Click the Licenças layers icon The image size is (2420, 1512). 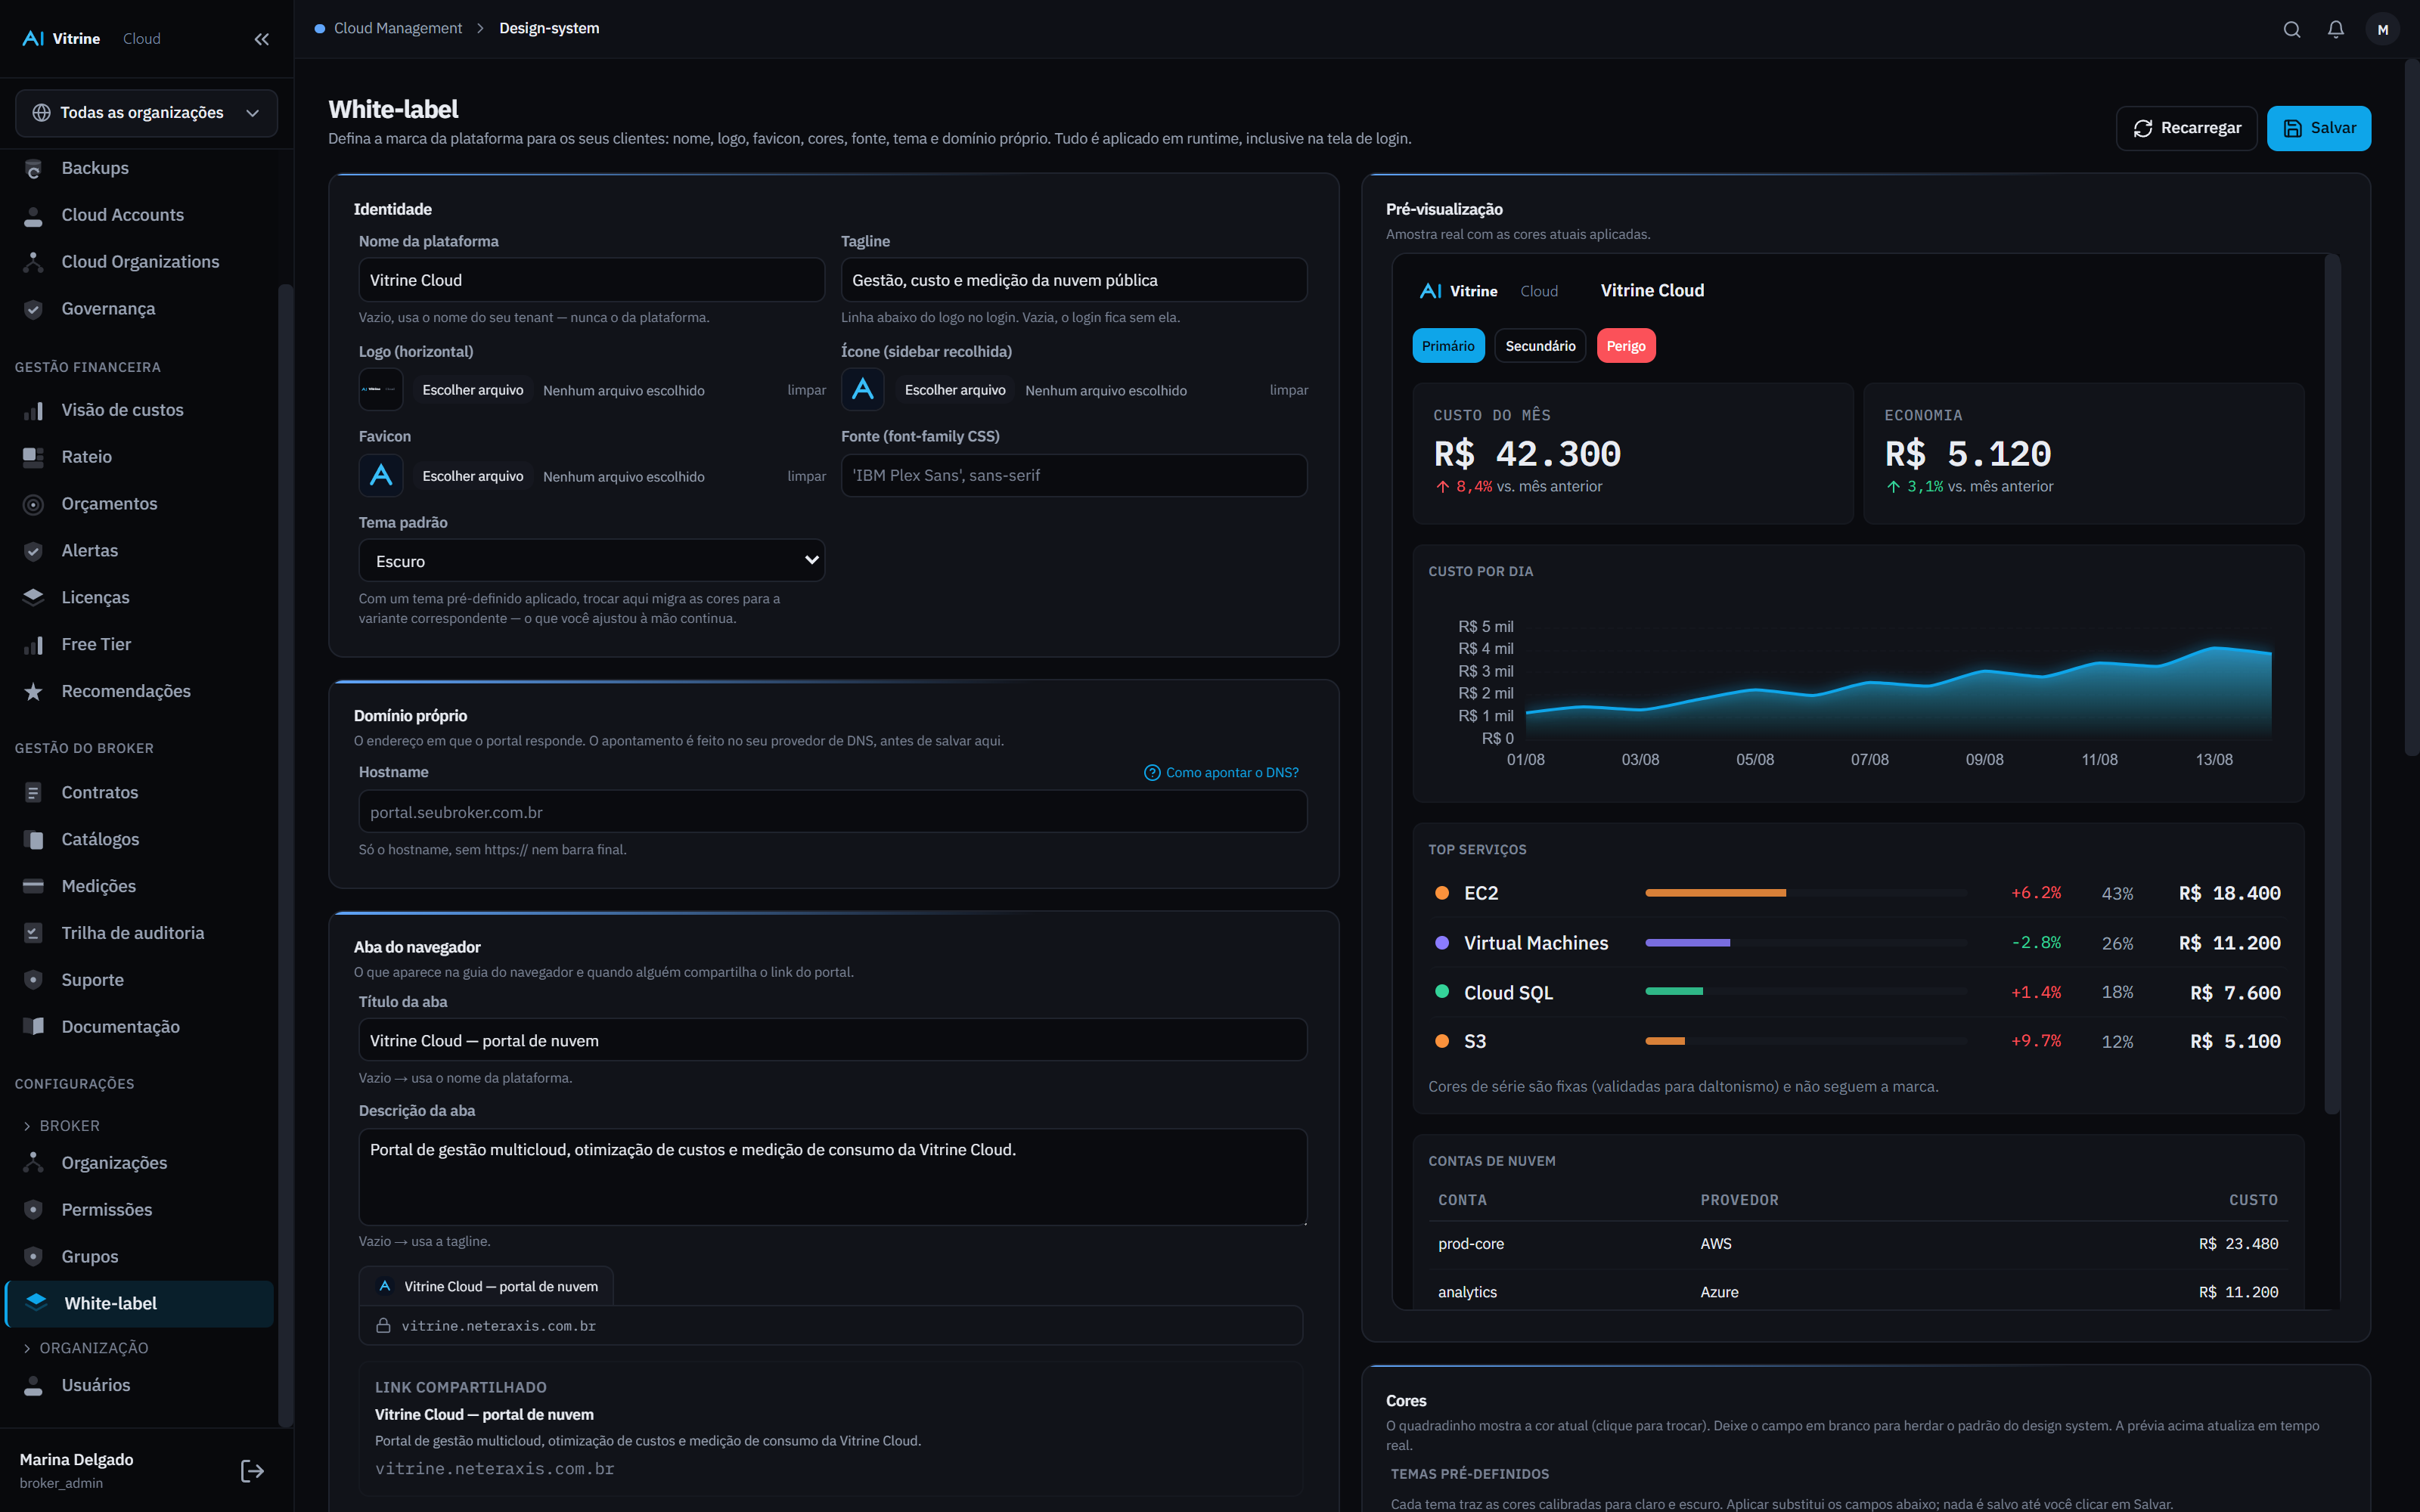[33, 597]
